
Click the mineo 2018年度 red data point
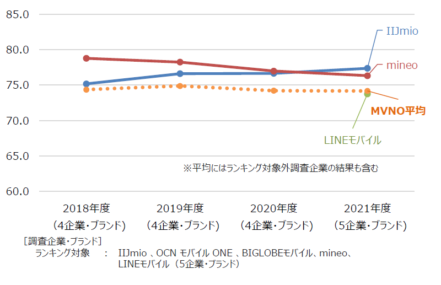click(87, 58)
